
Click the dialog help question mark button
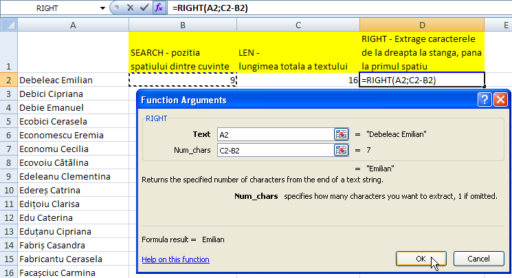pos(485,99)
